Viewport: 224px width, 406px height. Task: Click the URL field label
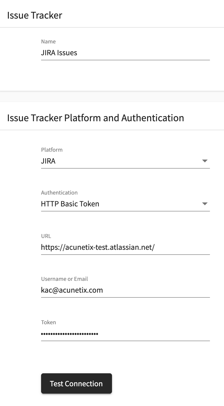(46, 236)
